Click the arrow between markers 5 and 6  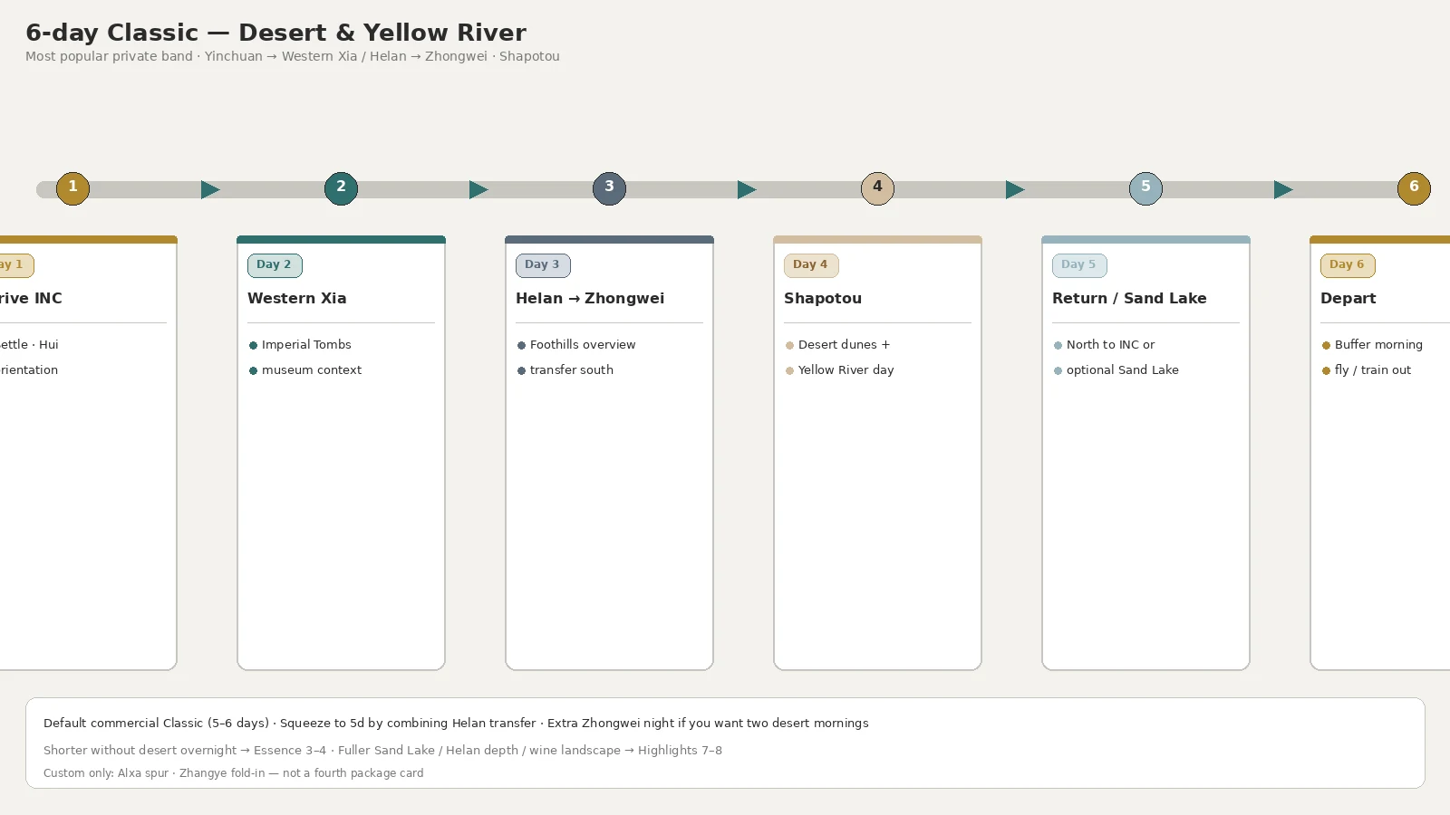[x=1283, y=189]
